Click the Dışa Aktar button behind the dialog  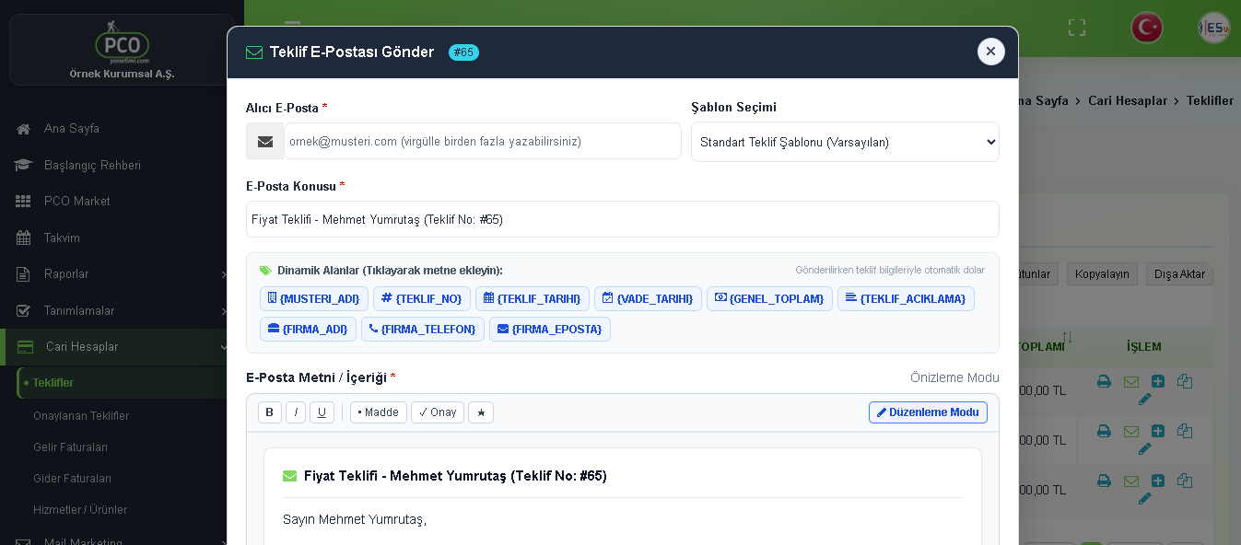pos(1179,274)
